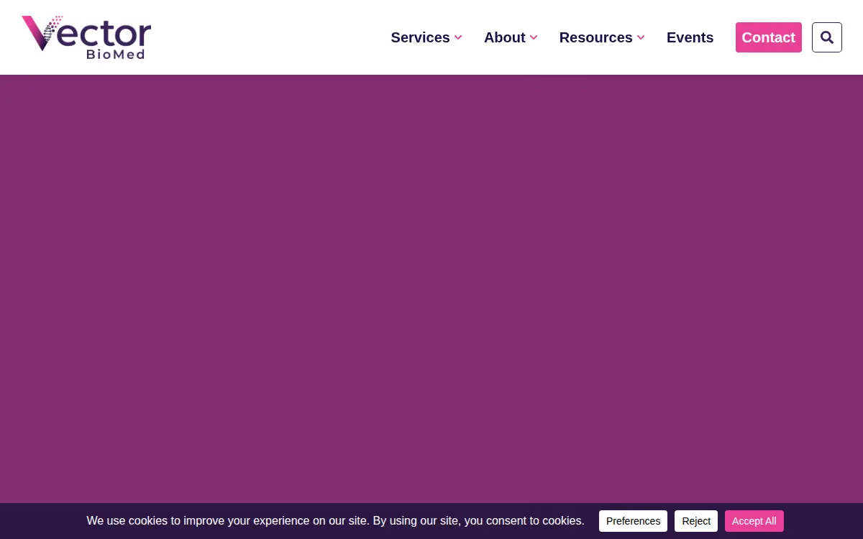The width and height of the screenshot is (863, 539).
Task: Open the site search magnifier icon
Action: (x=827, y=37)
